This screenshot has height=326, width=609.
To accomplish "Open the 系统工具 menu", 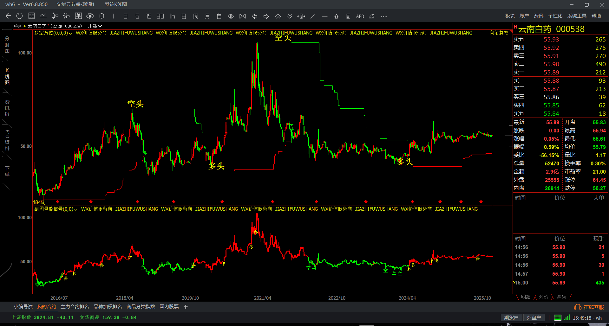I will coord(577,16).
